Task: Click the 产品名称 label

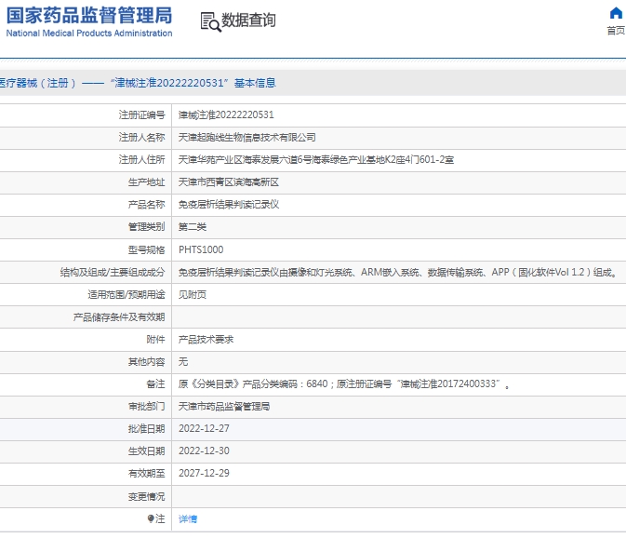Action: tap(147, 205)
